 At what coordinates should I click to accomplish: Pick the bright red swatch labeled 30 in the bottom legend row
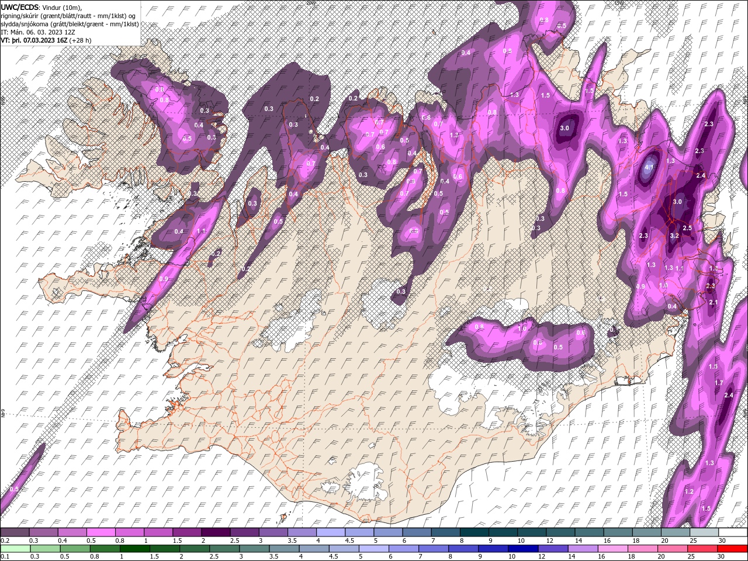732,548
